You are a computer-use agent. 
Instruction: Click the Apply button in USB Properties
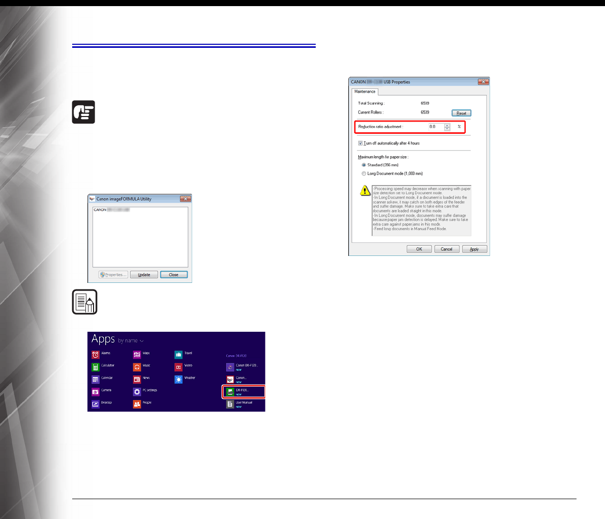pyautogui.click(x=474, y=249)
